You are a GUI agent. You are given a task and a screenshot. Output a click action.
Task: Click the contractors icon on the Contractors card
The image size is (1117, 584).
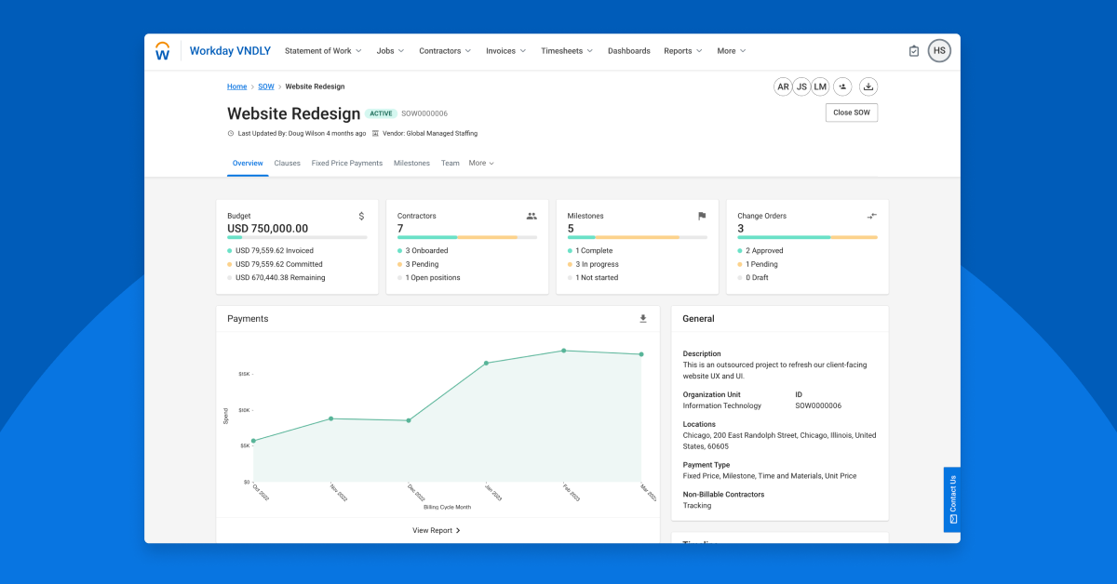[x=532, y=216]
